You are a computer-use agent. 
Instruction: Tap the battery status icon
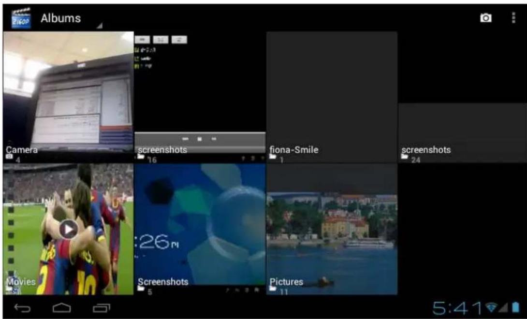pos(515,307)
